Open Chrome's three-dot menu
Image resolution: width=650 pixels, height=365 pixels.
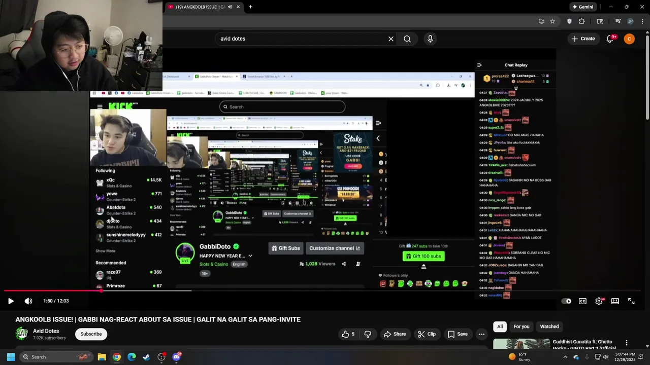point(642,21)
